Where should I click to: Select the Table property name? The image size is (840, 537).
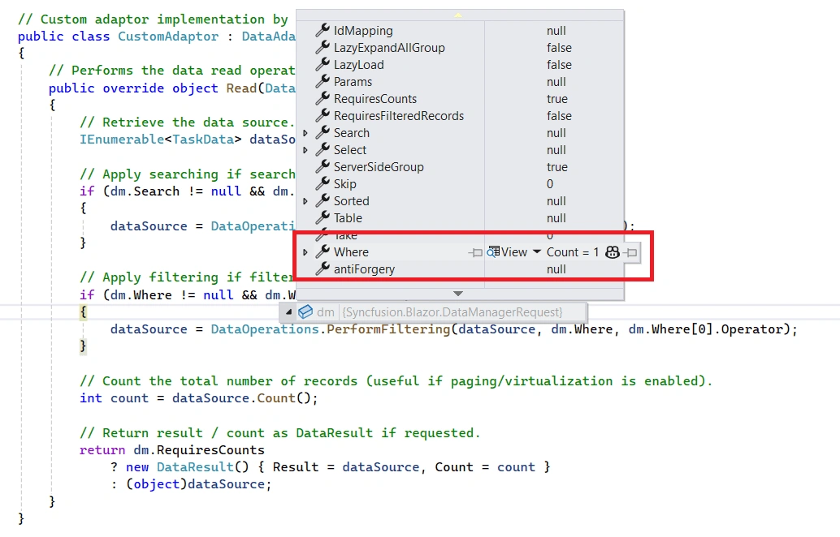349,218
